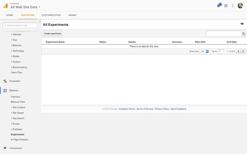Click the Conversions section label
Image resolution: width=247 pixels, height=154 pixels.
tap(16, 148)
